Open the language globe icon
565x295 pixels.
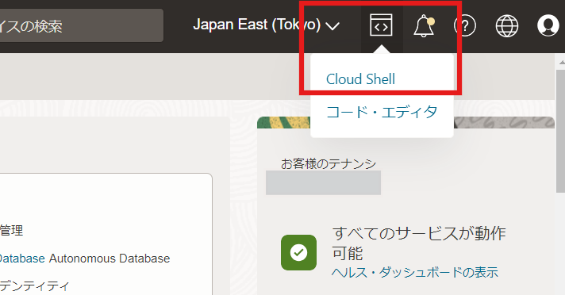click(x=507, y=26)
